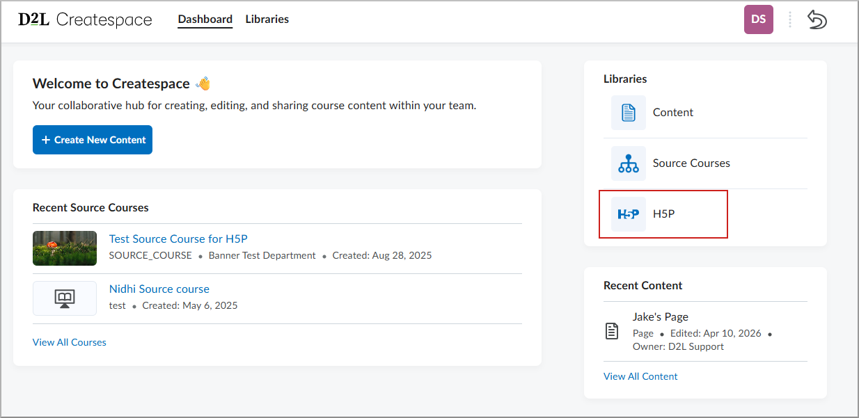This screenshot has width=859, height=418.
Task: Click the page icon beside Jake's Page
Action: [x=612, y=331]
